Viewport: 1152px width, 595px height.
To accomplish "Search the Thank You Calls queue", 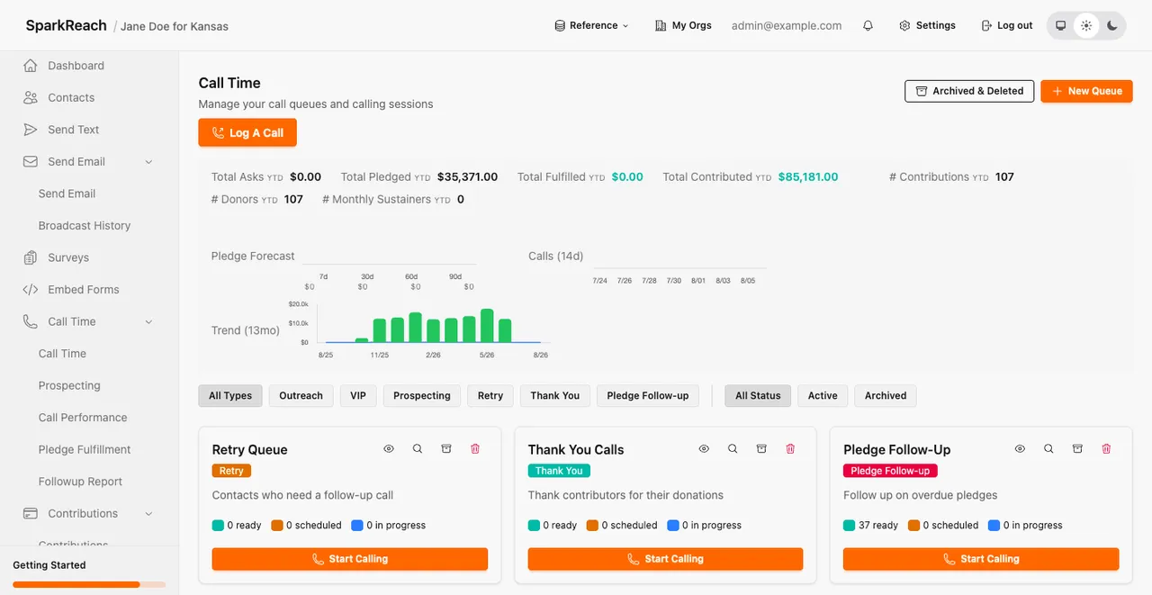I will tap(733, 448).
